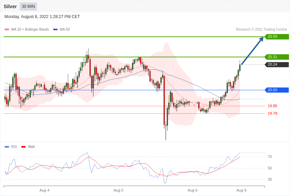Screen dimensions: 290x196
Task: Click the Aug 9 date axis label
Action: click(241, 190)
